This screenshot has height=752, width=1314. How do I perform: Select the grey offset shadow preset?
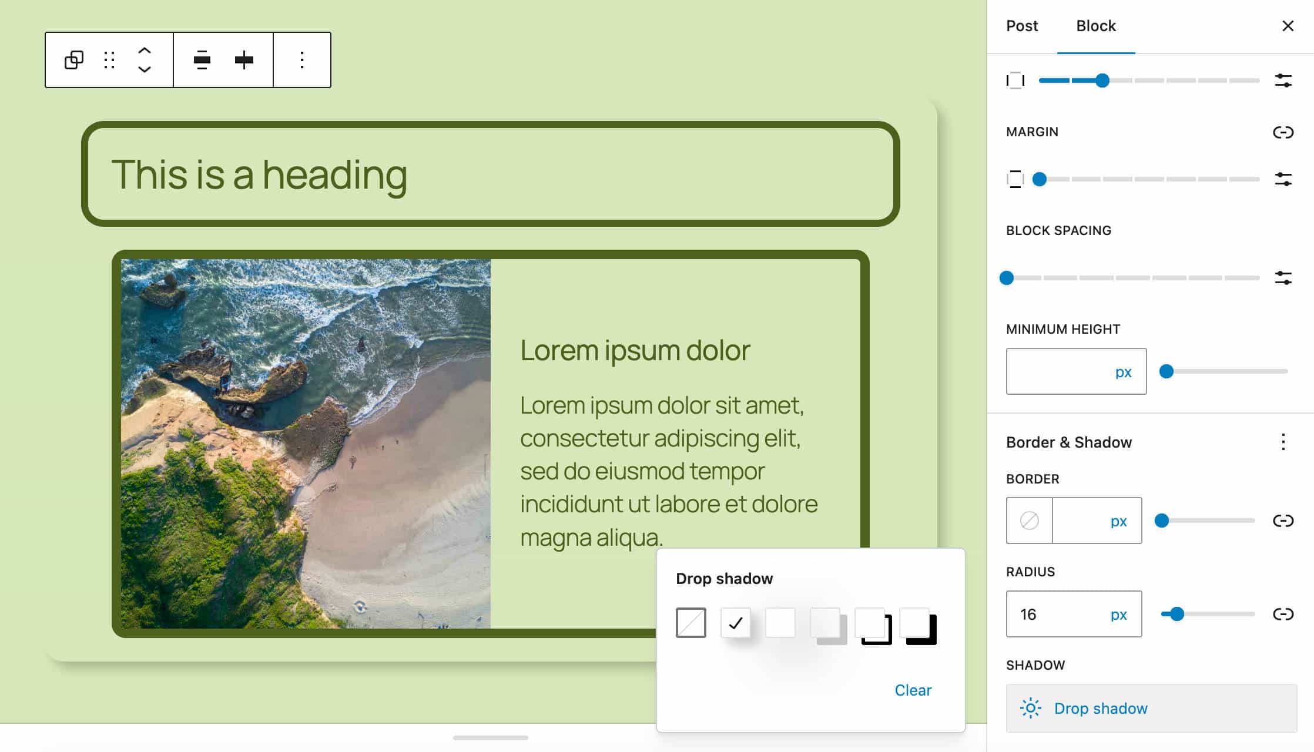point(825,622)
